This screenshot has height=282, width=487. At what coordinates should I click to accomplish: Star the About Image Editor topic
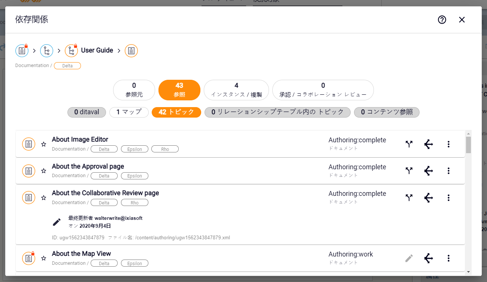click(x=43, y=144)
